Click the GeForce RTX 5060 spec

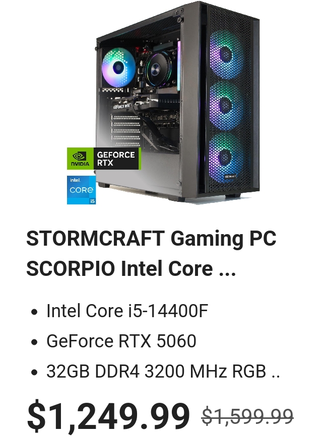[121, 341]
